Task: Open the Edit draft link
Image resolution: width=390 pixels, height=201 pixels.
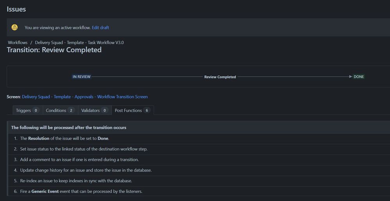Action: 100,28
